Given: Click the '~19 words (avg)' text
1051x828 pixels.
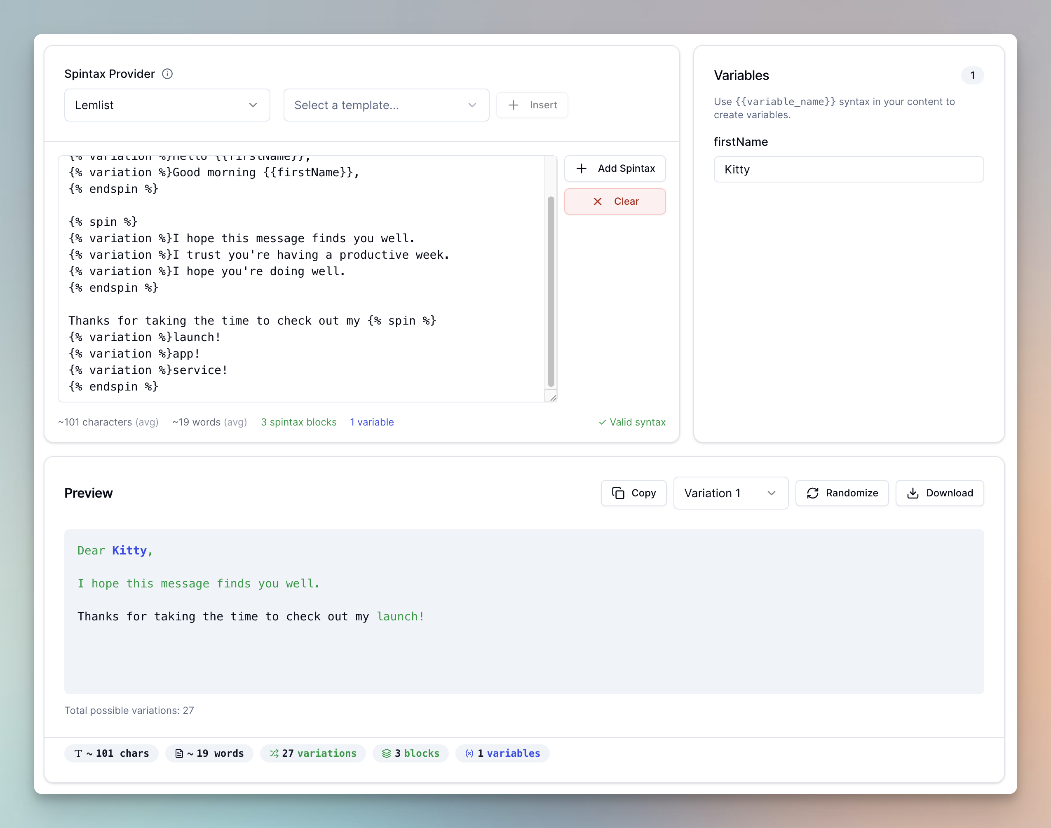Looking at the screenshot, I should coord(210,422).
